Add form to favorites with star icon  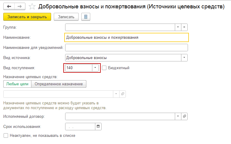pyautogui.click(x=32, y=7)
